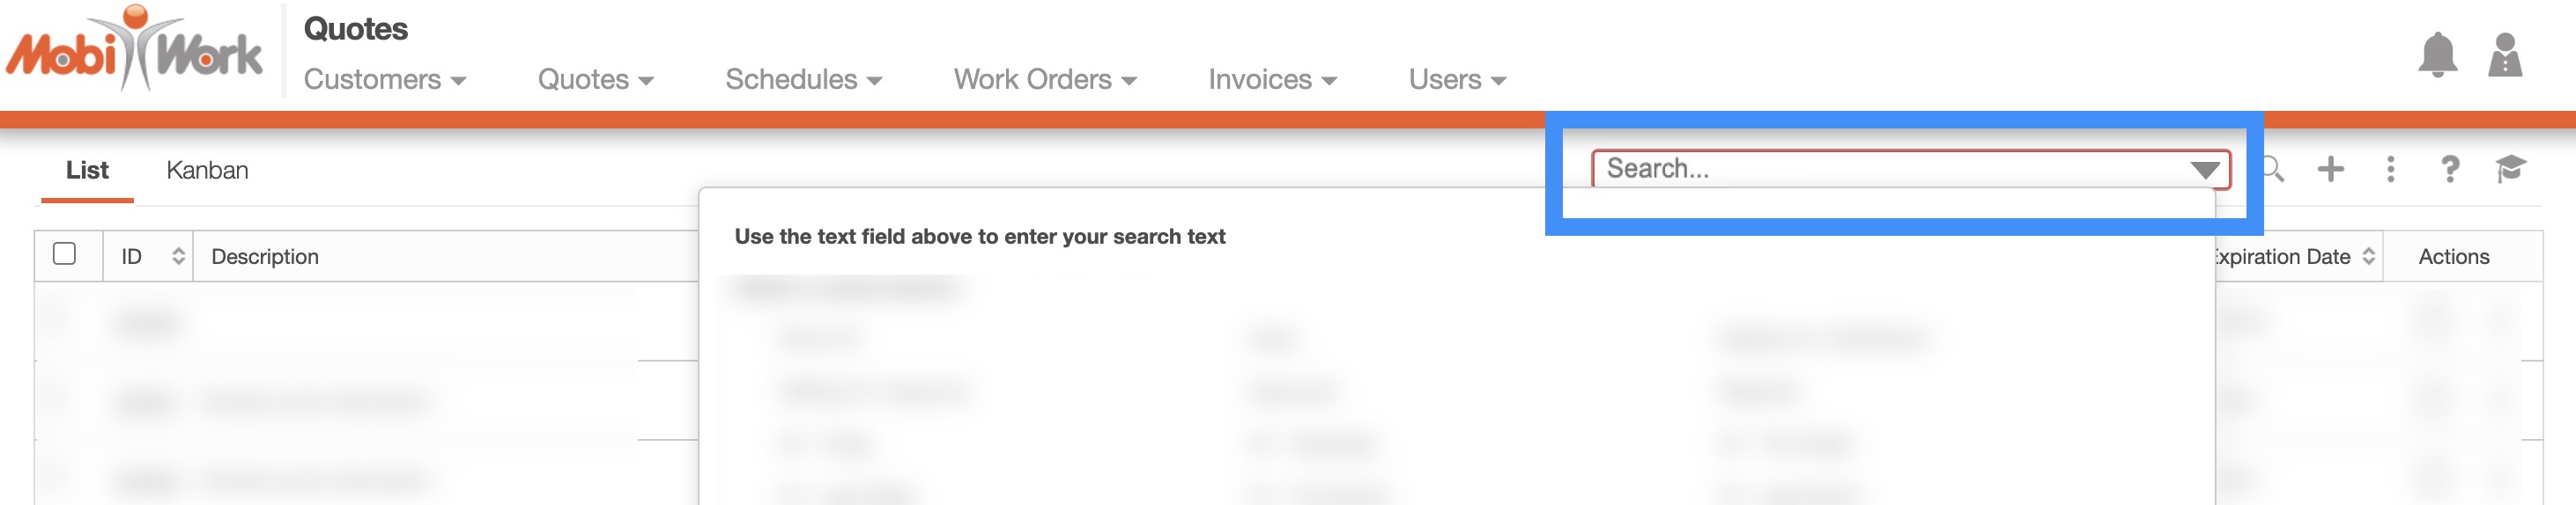Toggle the search box dropdown arrow
Screen dimensions: 2576x505
2204,170
